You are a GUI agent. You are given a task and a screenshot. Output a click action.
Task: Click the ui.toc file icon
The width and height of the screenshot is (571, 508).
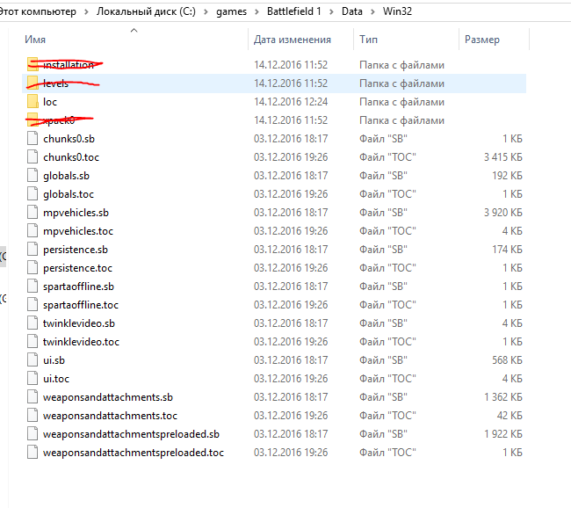click(33, 378)
